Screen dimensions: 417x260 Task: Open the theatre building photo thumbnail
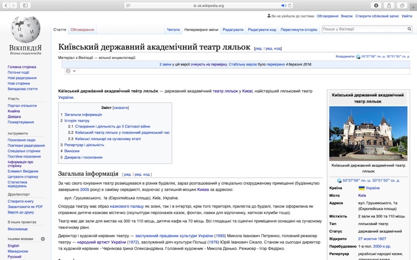coord(368,134)
